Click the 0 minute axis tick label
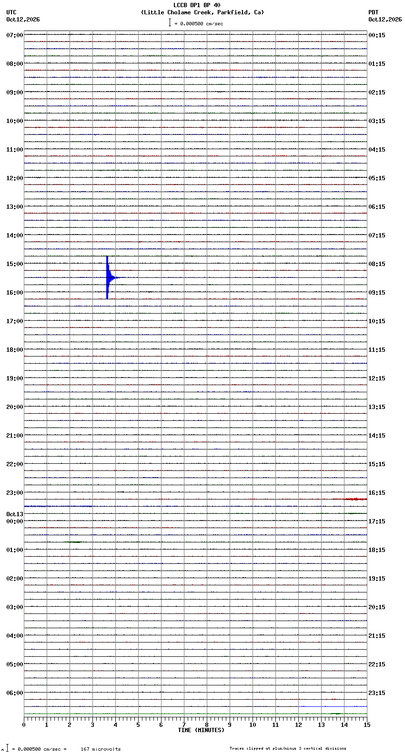 [x=24, y=725]
